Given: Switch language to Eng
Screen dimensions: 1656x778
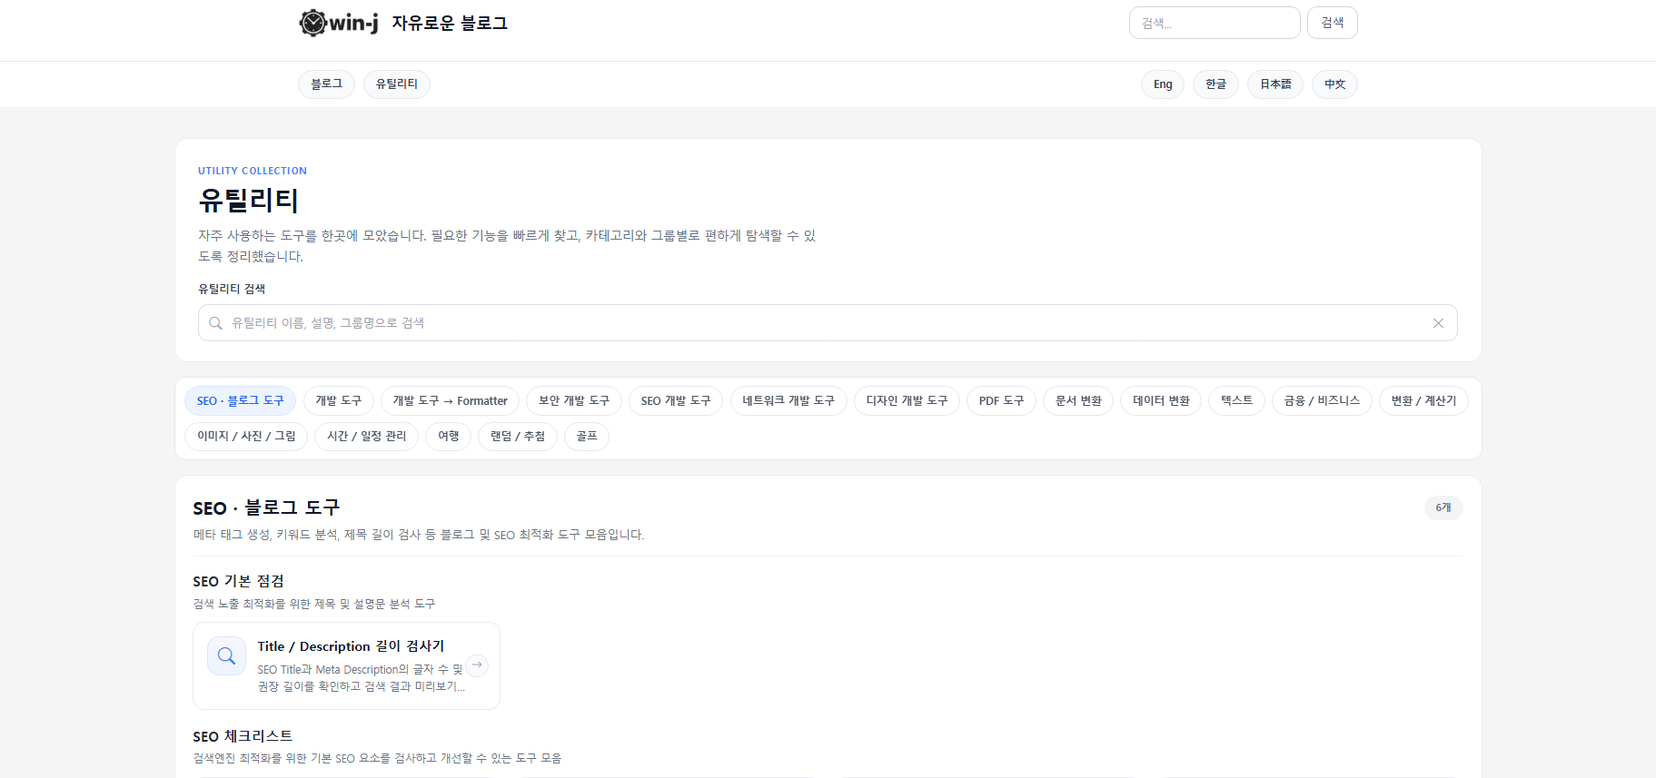Looking at the screenshot, I should [1163, 84].
